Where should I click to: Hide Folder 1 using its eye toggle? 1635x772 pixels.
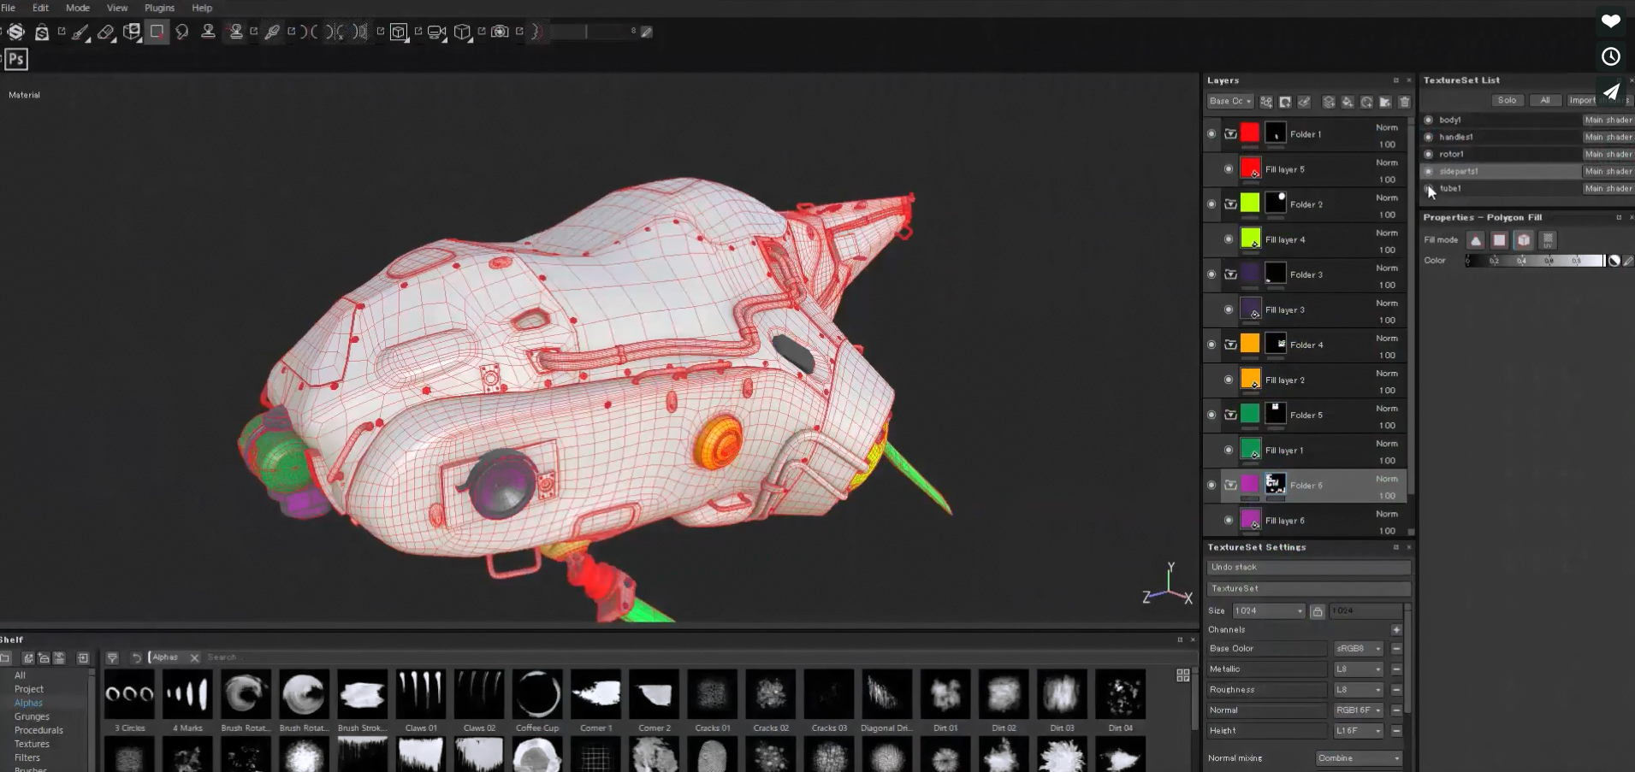pyautogui.click(x=1212, y=133)
